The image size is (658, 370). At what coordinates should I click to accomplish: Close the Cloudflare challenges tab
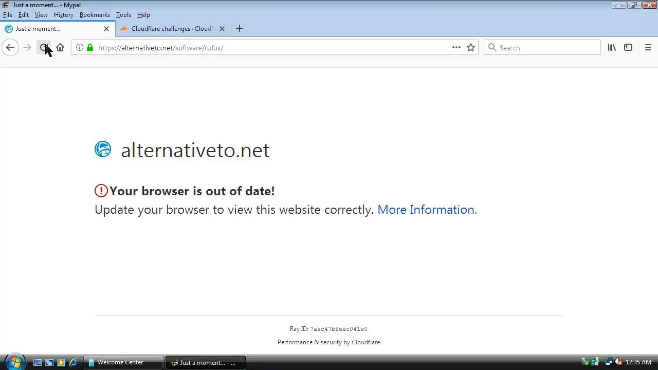[222, 29]
